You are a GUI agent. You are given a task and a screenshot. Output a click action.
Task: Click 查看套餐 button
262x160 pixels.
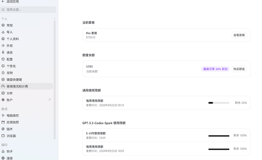coord(239,35)
